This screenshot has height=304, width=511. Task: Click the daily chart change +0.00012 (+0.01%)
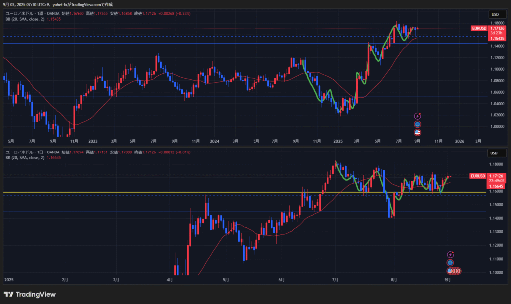point(174,152)
